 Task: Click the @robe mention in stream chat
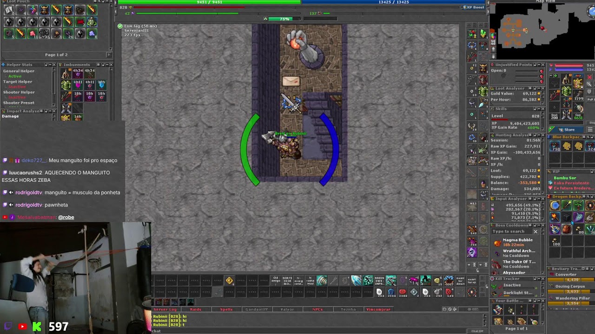66,217
